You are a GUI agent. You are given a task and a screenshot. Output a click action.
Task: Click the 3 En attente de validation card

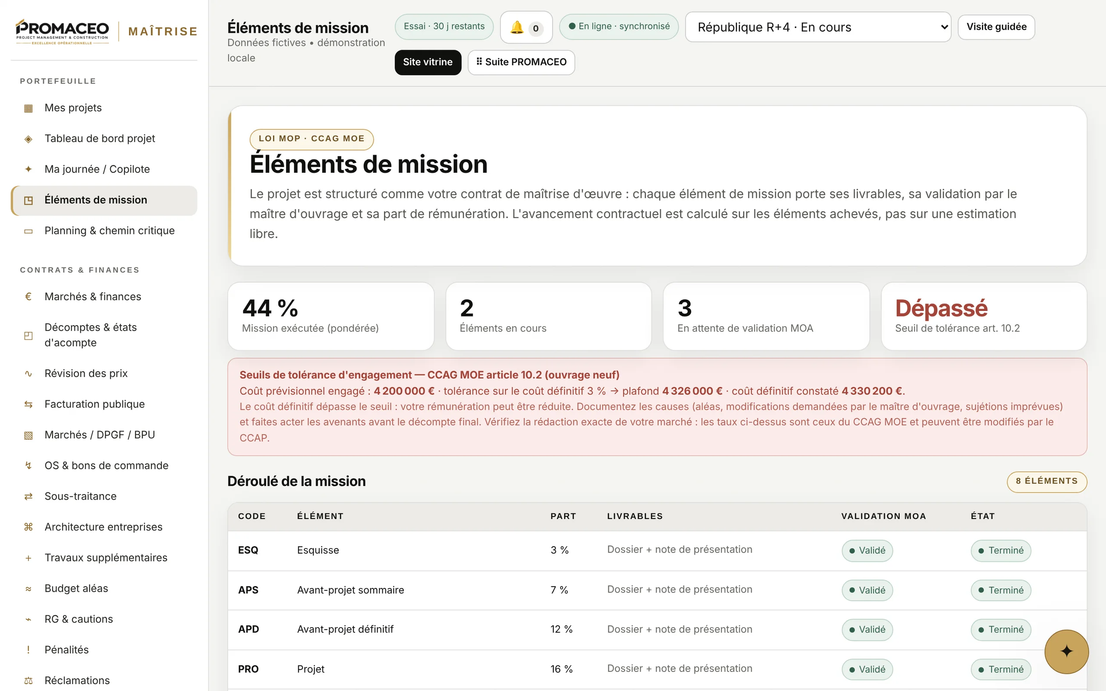coord(766,316)
